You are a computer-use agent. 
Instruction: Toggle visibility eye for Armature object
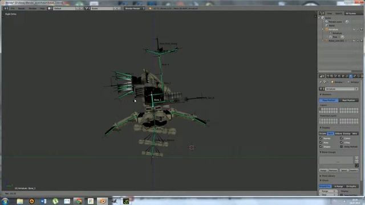(x=354, y=30)
